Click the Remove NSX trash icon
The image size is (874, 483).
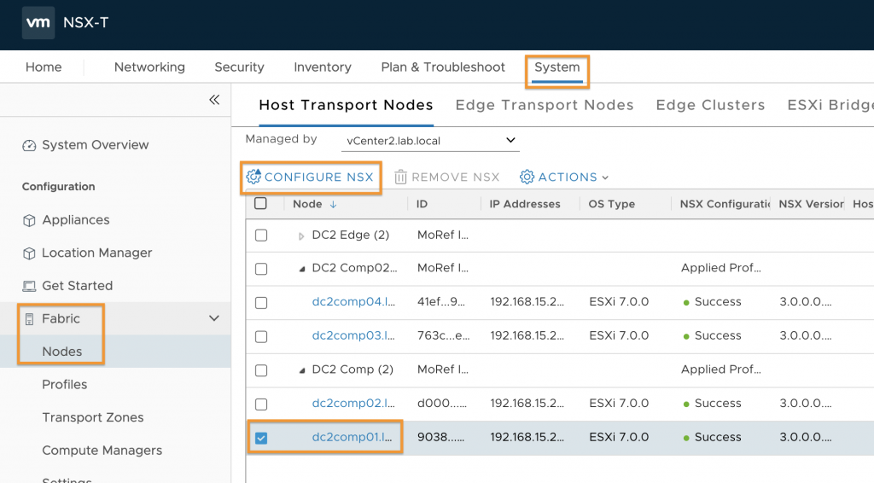tap(400, 177)
